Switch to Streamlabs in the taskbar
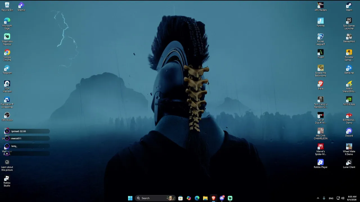Viewport: 360px width, 202px height. [230, 198]
